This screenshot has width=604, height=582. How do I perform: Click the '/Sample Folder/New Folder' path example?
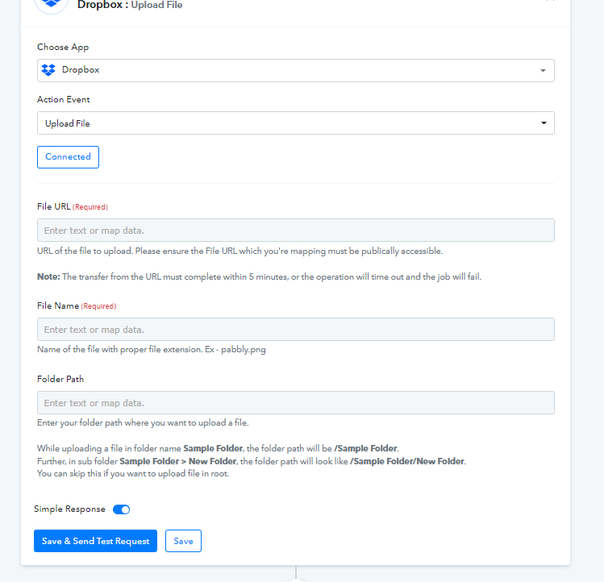pyautogui.click(x=406, y=461)
